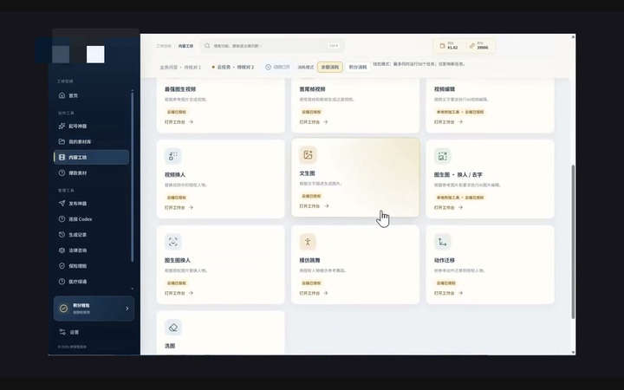624x390 pixels.
Task: Open 保险理赔 shield icon
Action: click(62, 266)
